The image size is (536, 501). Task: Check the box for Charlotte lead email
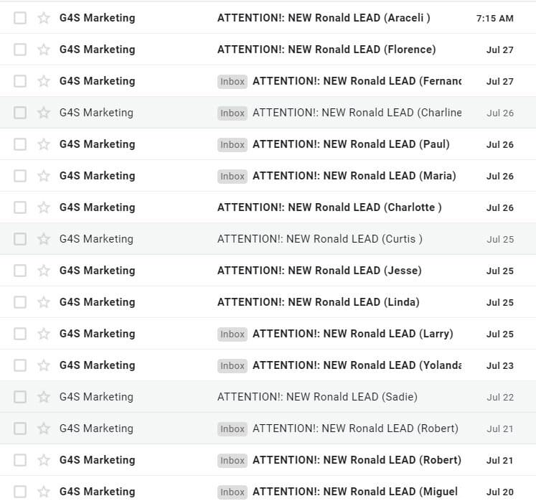pyautogui.click(x=20, y=207)
